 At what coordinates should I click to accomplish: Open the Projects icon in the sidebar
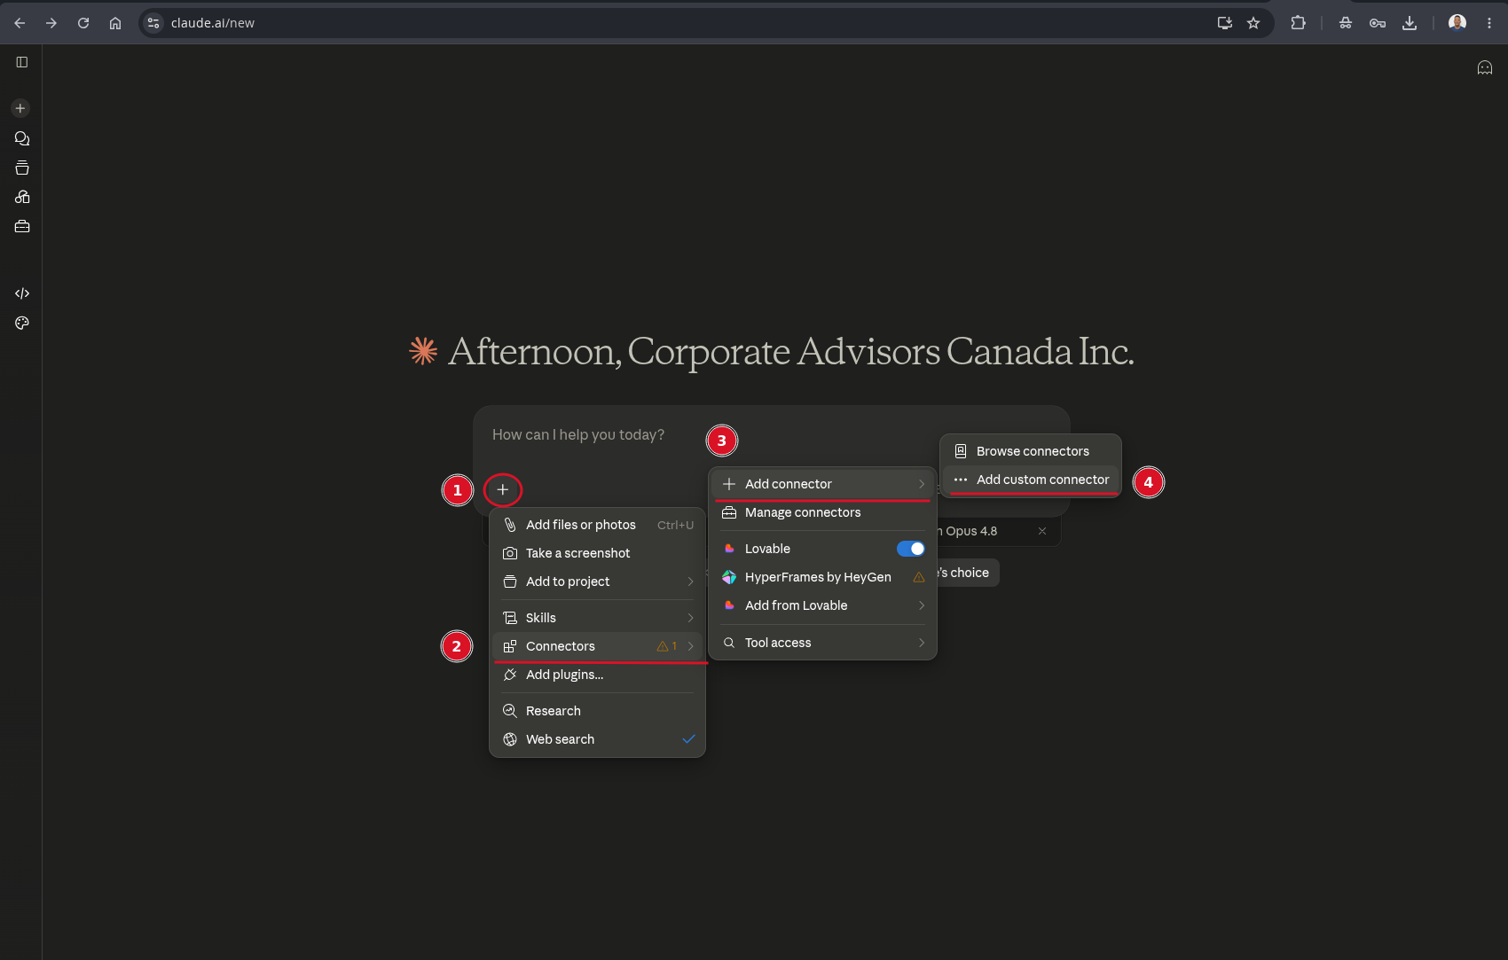(x=22, y=168)
